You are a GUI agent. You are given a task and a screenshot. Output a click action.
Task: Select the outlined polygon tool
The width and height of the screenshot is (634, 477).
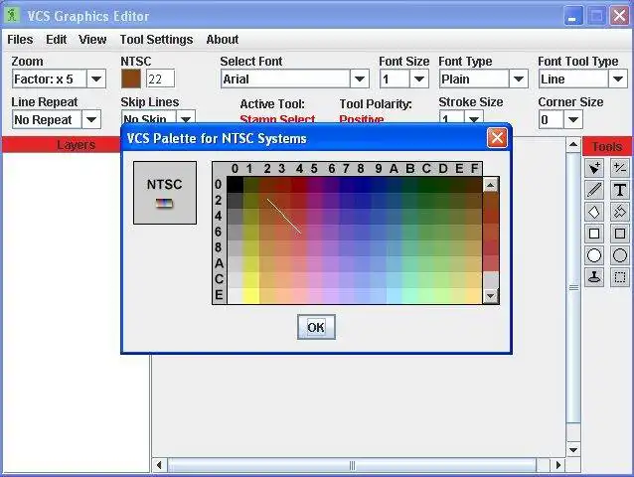tap(620, 212)
